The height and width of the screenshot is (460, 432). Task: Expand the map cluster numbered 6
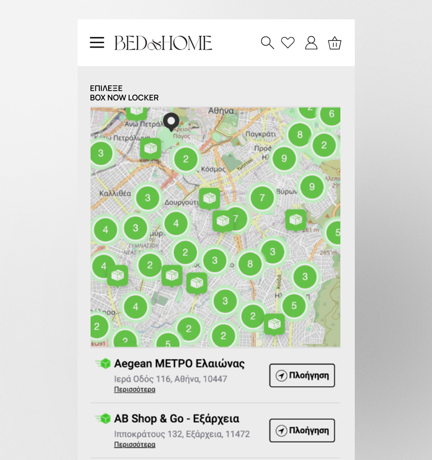tap(331, 114)
